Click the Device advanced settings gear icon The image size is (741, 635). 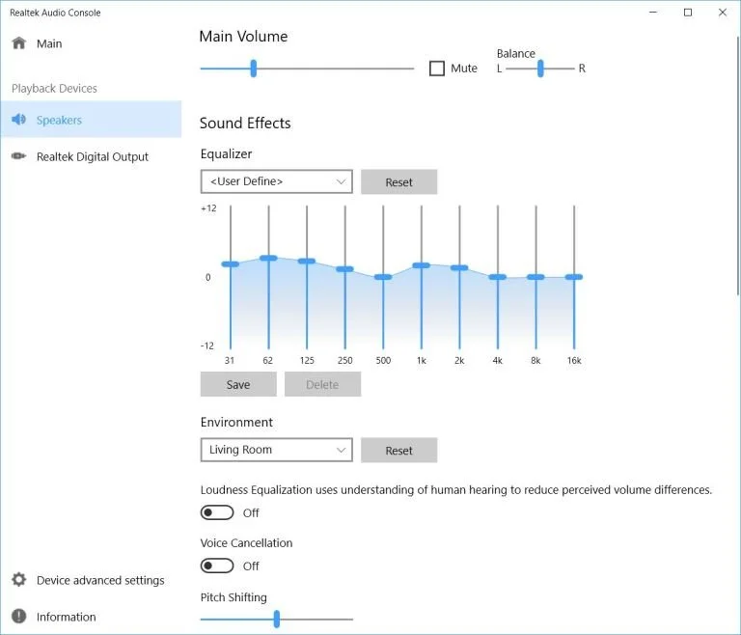tap(19, 580)
